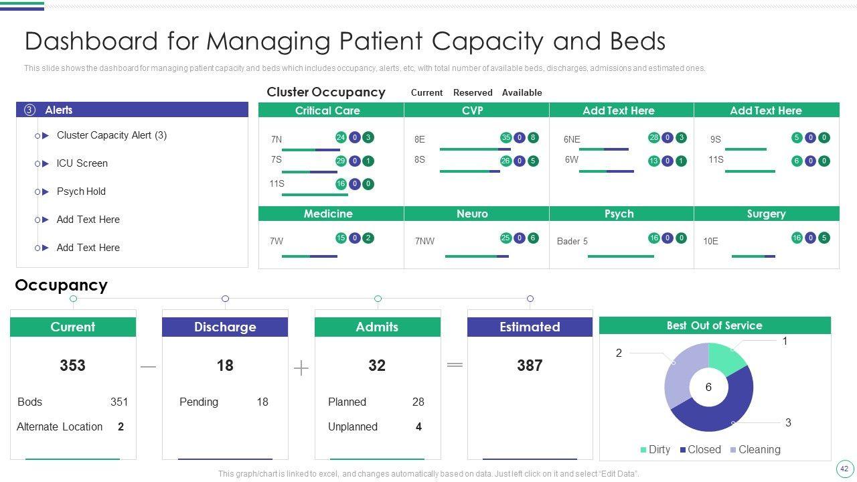857x482 pixels.
Task: Click the 7NW occupancy progress bar
Action: [x=477, y=256]
